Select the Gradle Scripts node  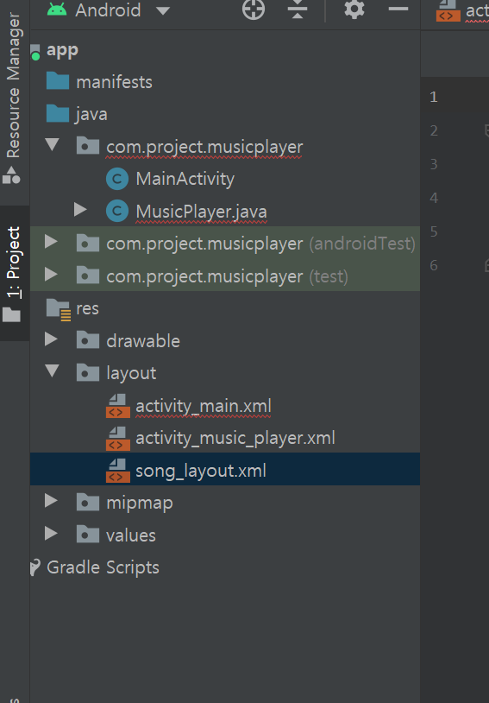103,567
